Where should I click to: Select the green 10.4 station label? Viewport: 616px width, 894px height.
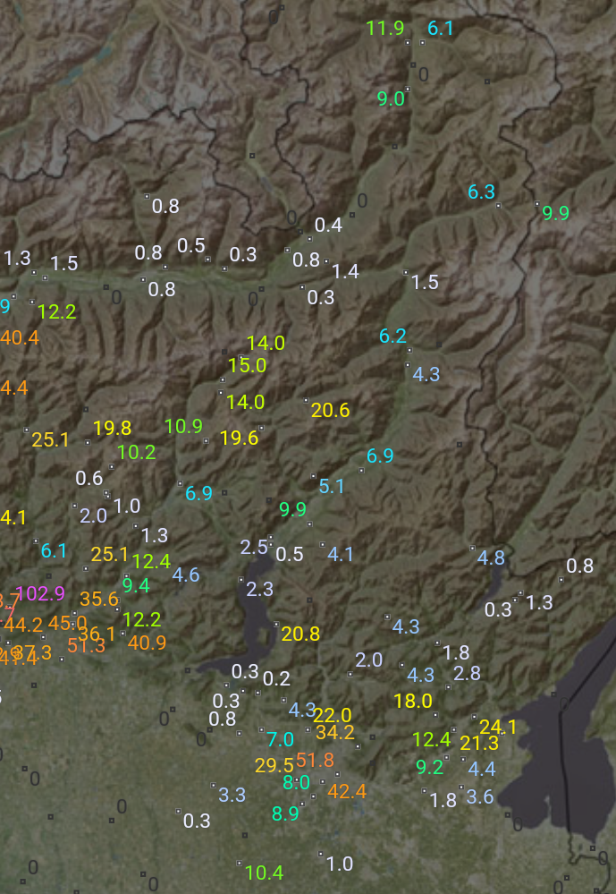coord(264,873)
